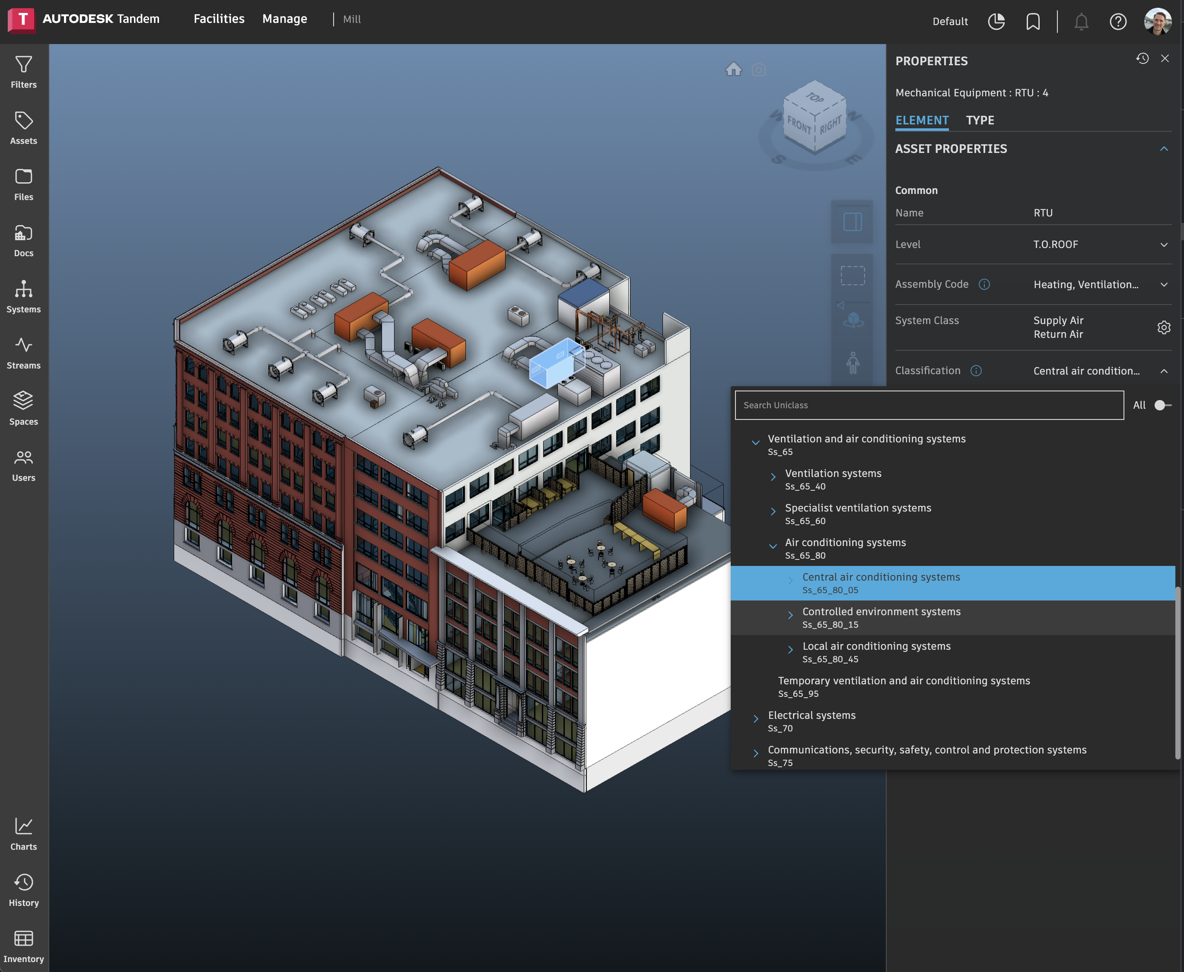Click the Search Uniclass field
This screenshot has height=972, width=1184.
click(929, 405)
